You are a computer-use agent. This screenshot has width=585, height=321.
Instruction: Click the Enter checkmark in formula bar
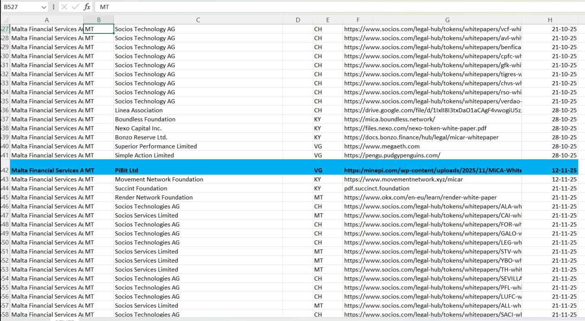(x=75, y=7)
